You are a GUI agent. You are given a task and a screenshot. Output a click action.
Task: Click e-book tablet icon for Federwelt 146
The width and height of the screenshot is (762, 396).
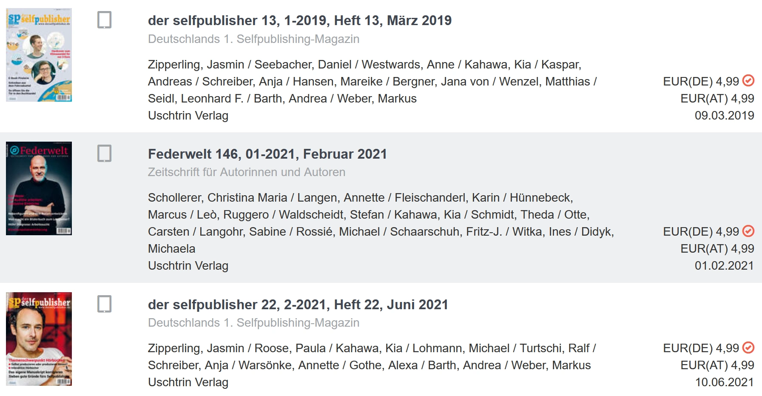(104, 154)
